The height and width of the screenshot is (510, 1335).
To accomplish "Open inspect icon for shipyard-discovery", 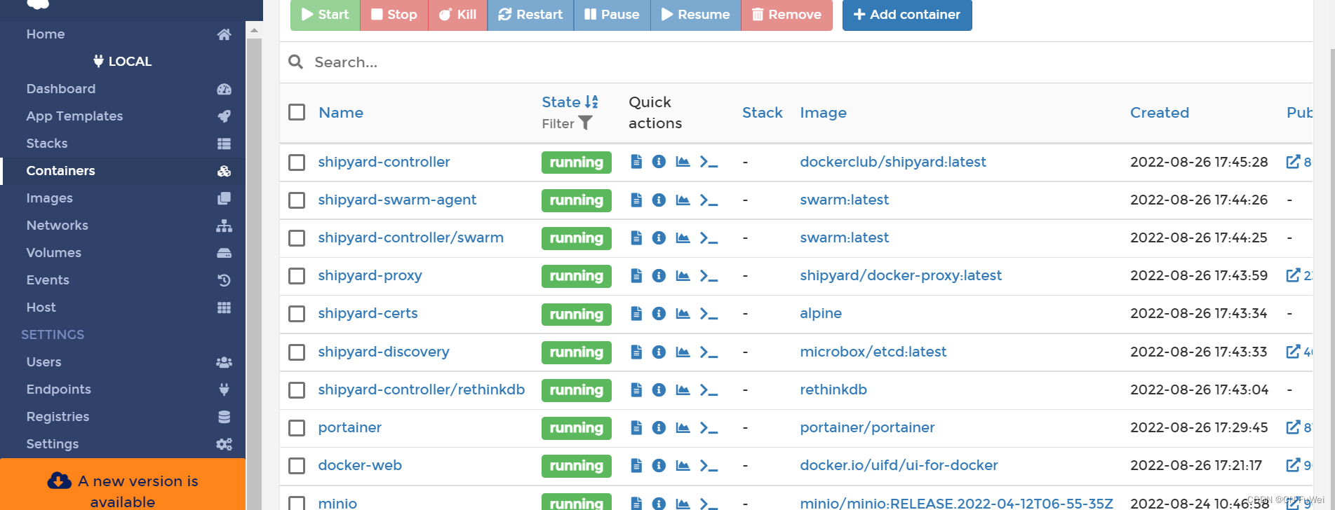I will (x=659, y=352).
